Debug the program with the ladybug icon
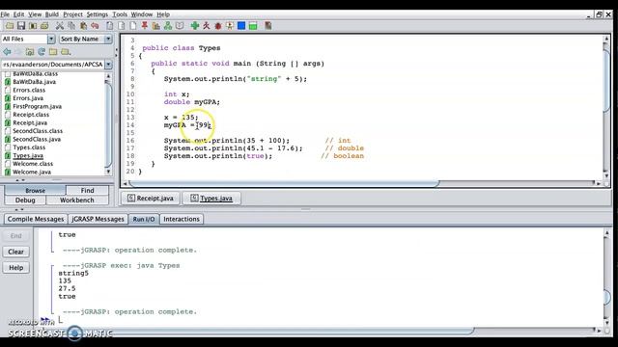 click(218, 26)
